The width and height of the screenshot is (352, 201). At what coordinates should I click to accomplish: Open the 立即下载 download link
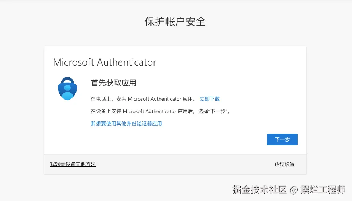click(x=210, y=99)
